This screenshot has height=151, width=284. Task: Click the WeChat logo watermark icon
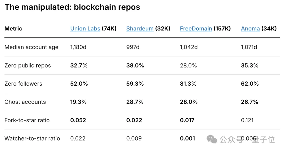tap(212, 139)
